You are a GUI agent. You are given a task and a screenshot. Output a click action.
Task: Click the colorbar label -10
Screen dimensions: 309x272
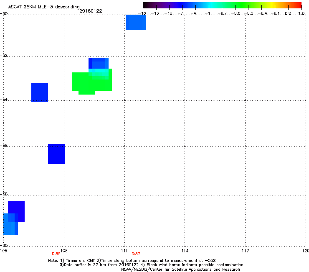tap(168, 13)
